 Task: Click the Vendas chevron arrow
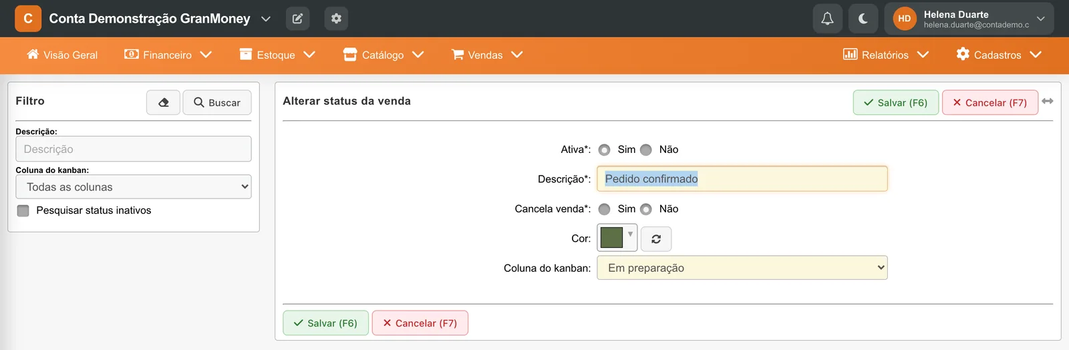[517, 55]
